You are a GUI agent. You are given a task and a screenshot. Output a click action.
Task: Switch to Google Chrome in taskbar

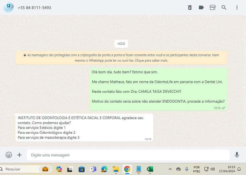click(127, 169)
